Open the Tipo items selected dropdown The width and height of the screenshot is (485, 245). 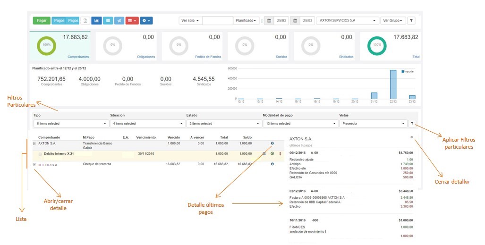(71, 124)
